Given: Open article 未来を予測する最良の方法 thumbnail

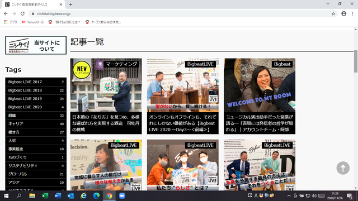Looking at the screenshot, I should [260, 165].
